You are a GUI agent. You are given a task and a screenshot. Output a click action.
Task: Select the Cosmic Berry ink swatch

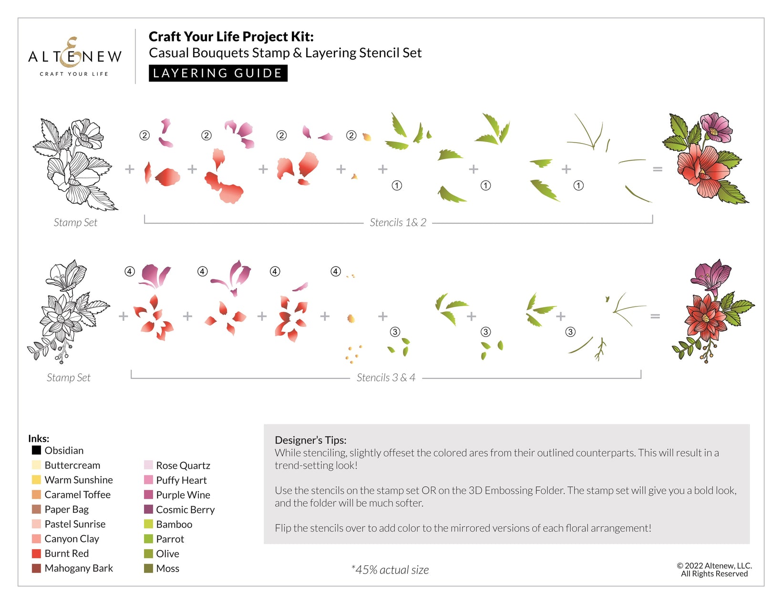[x=148, y=509]
